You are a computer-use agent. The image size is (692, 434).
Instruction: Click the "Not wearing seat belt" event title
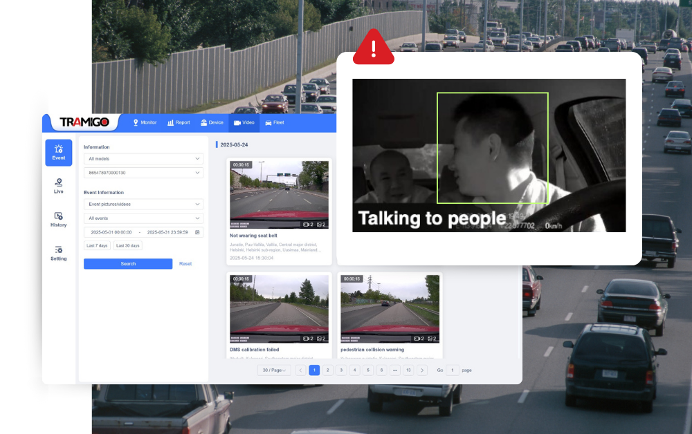(x=253, y=236)
